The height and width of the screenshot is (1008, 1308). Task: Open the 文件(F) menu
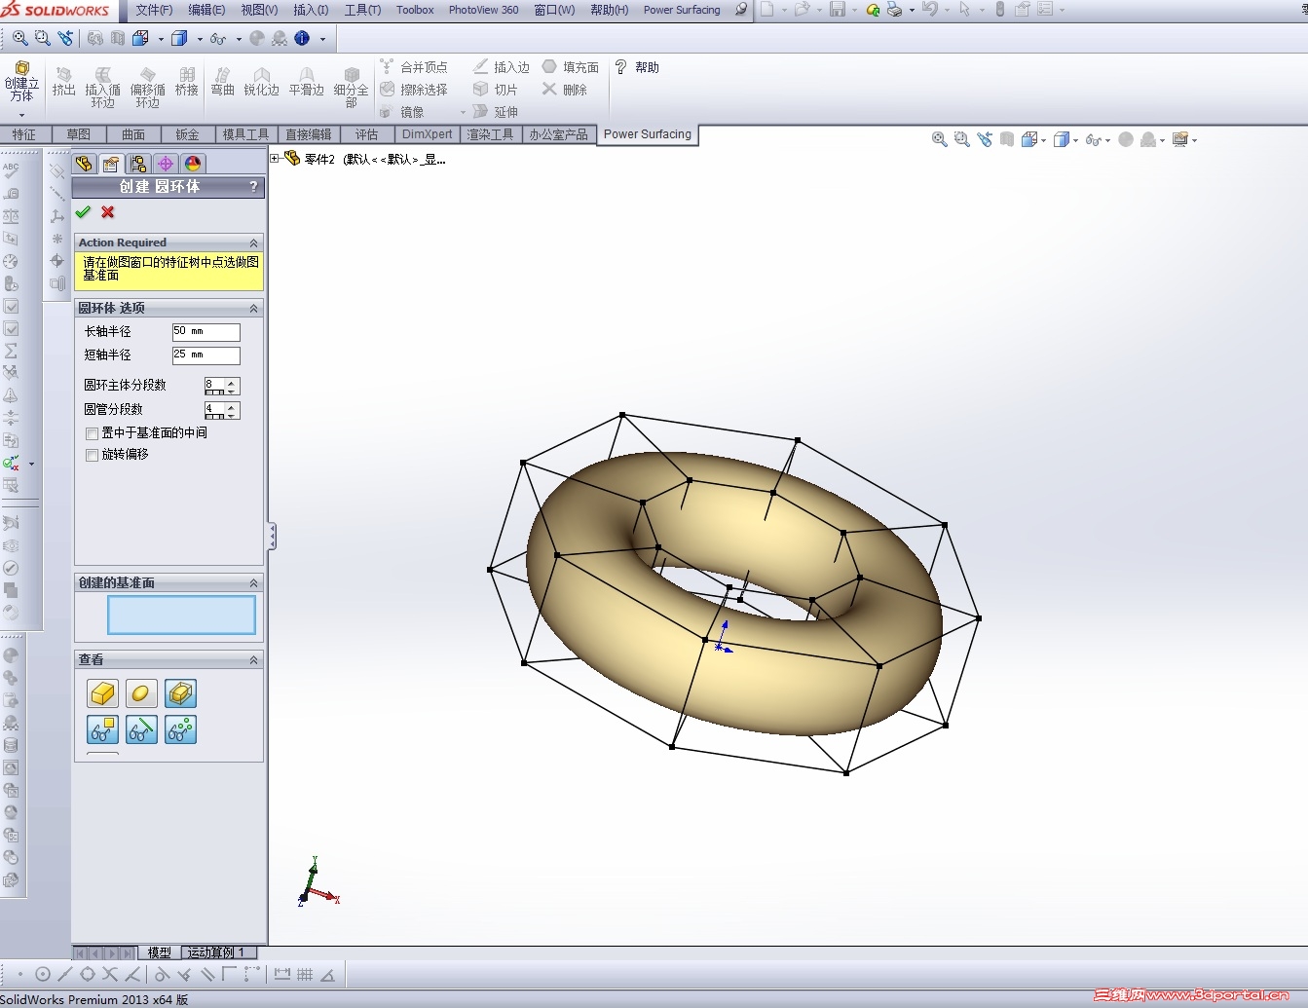154,10
